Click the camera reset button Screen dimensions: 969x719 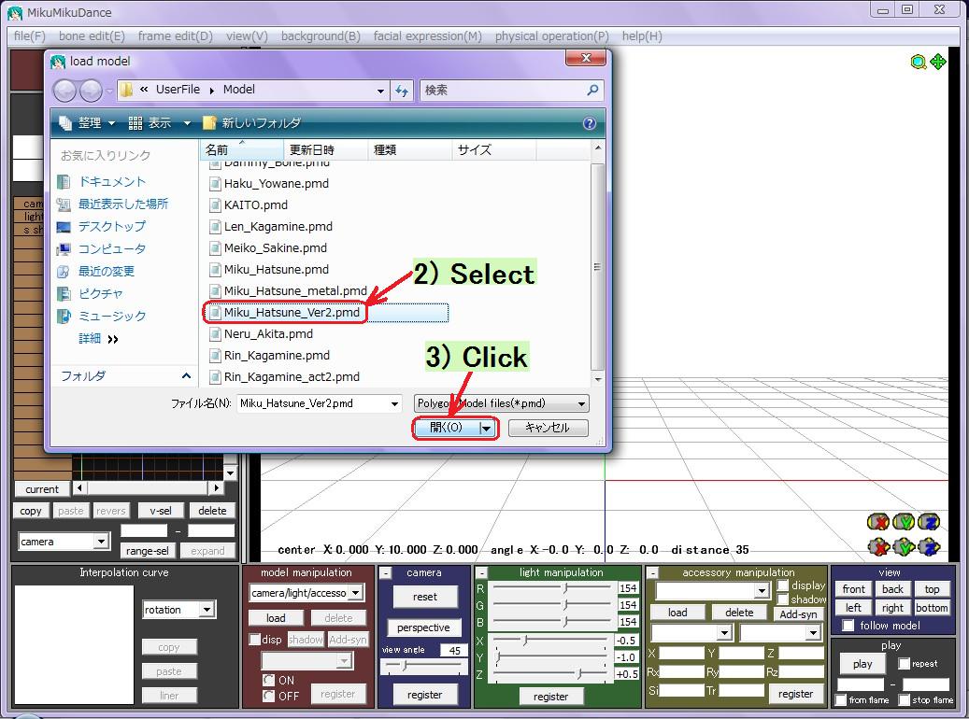424,597
